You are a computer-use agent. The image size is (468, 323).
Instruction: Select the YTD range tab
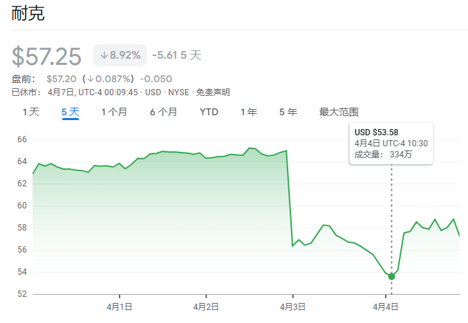pos(209,112)
